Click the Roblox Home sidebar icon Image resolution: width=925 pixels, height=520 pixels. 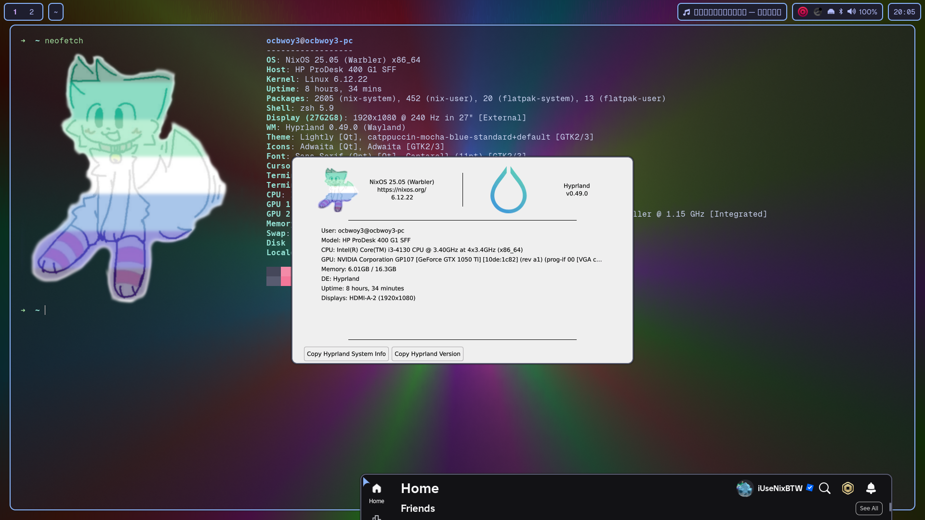[376, 493]
